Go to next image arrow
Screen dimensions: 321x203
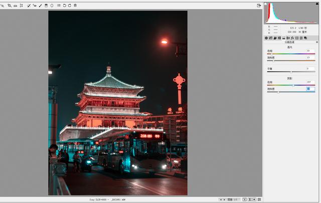(x=224, y=199)
